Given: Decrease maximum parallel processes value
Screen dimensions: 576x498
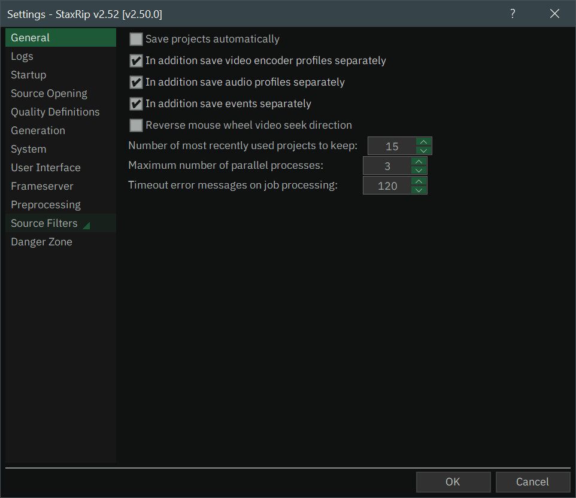Looking at the screenshot, I should (419, 171).
